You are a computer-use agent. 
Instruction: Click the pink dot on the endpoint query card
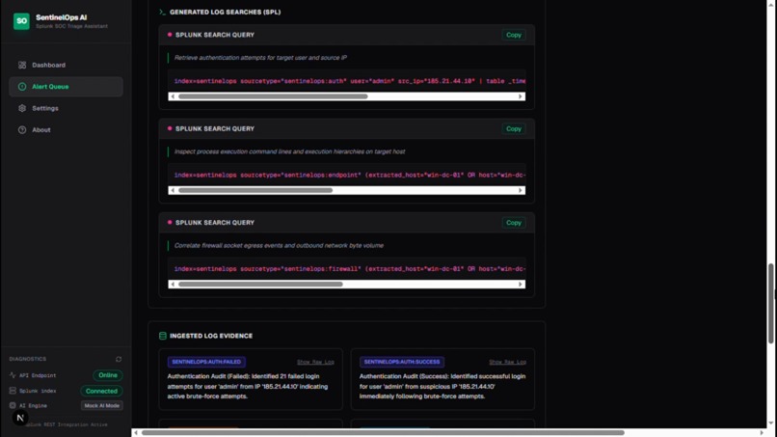(170, 128)
